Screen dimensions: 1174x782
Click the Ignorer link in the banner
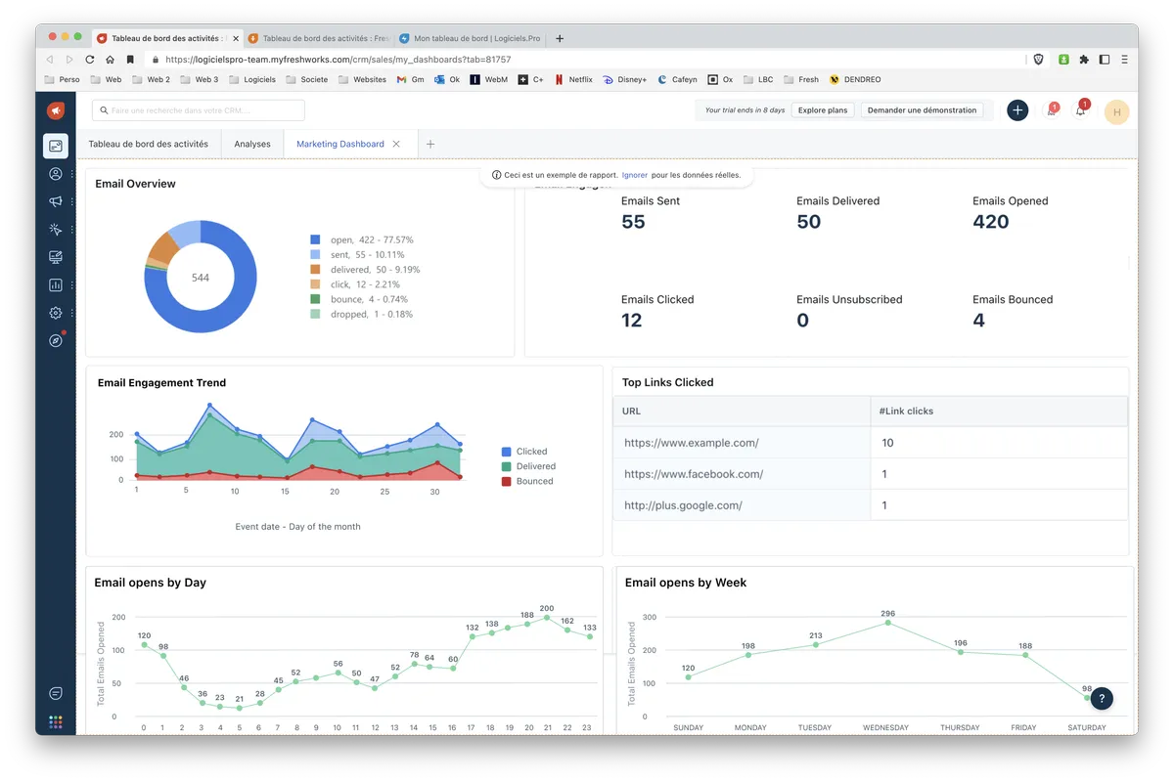tap(634, 175)
